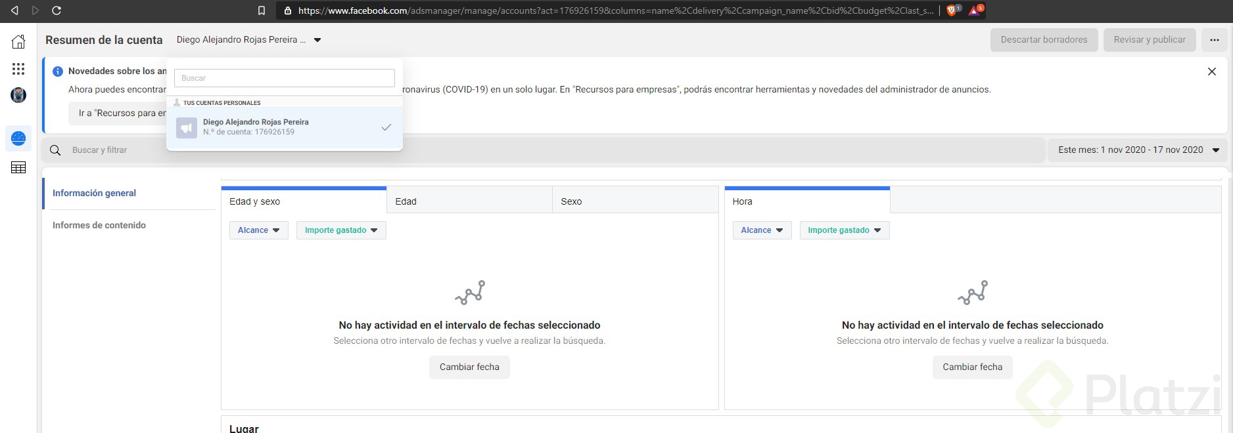Click the megaphone icon of the account entry
Viewport: 1233px width, 433px height.
click(187, 127)
